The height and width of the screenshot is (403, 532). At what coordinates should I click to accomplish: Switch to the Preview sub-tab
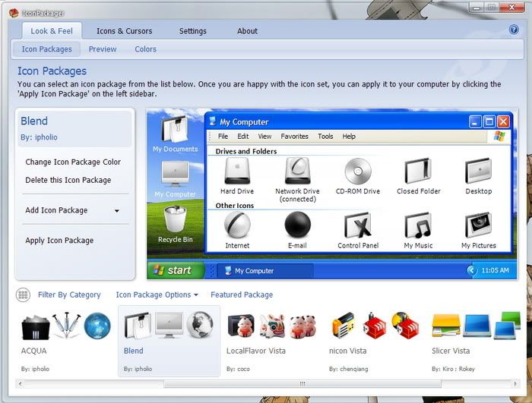(103, 49)
